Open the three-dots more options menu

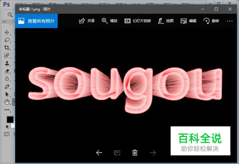coord(230,21)
